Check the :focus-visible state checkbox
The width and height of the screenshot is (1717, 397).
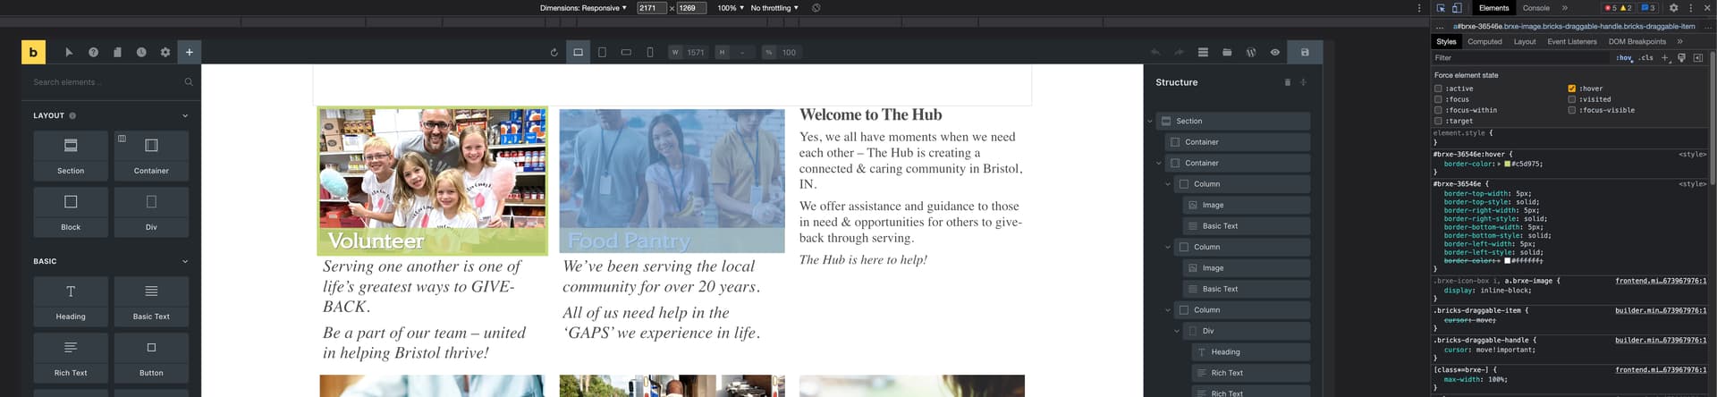1572,110
